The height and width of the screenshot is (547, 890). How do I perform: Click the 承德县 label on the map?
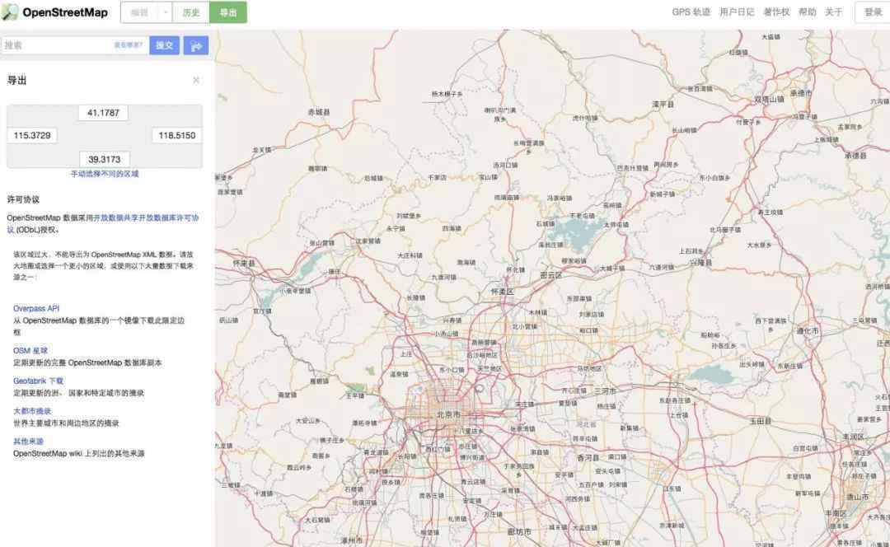point(855,156)
